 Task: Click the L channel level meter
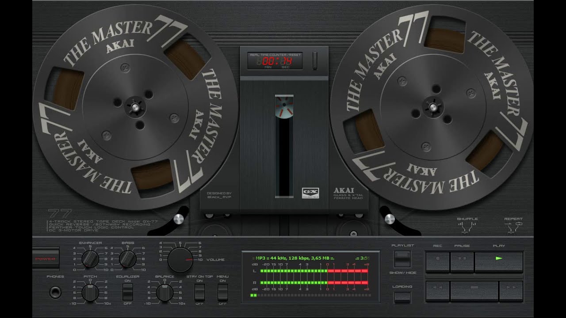pos(314,271)
